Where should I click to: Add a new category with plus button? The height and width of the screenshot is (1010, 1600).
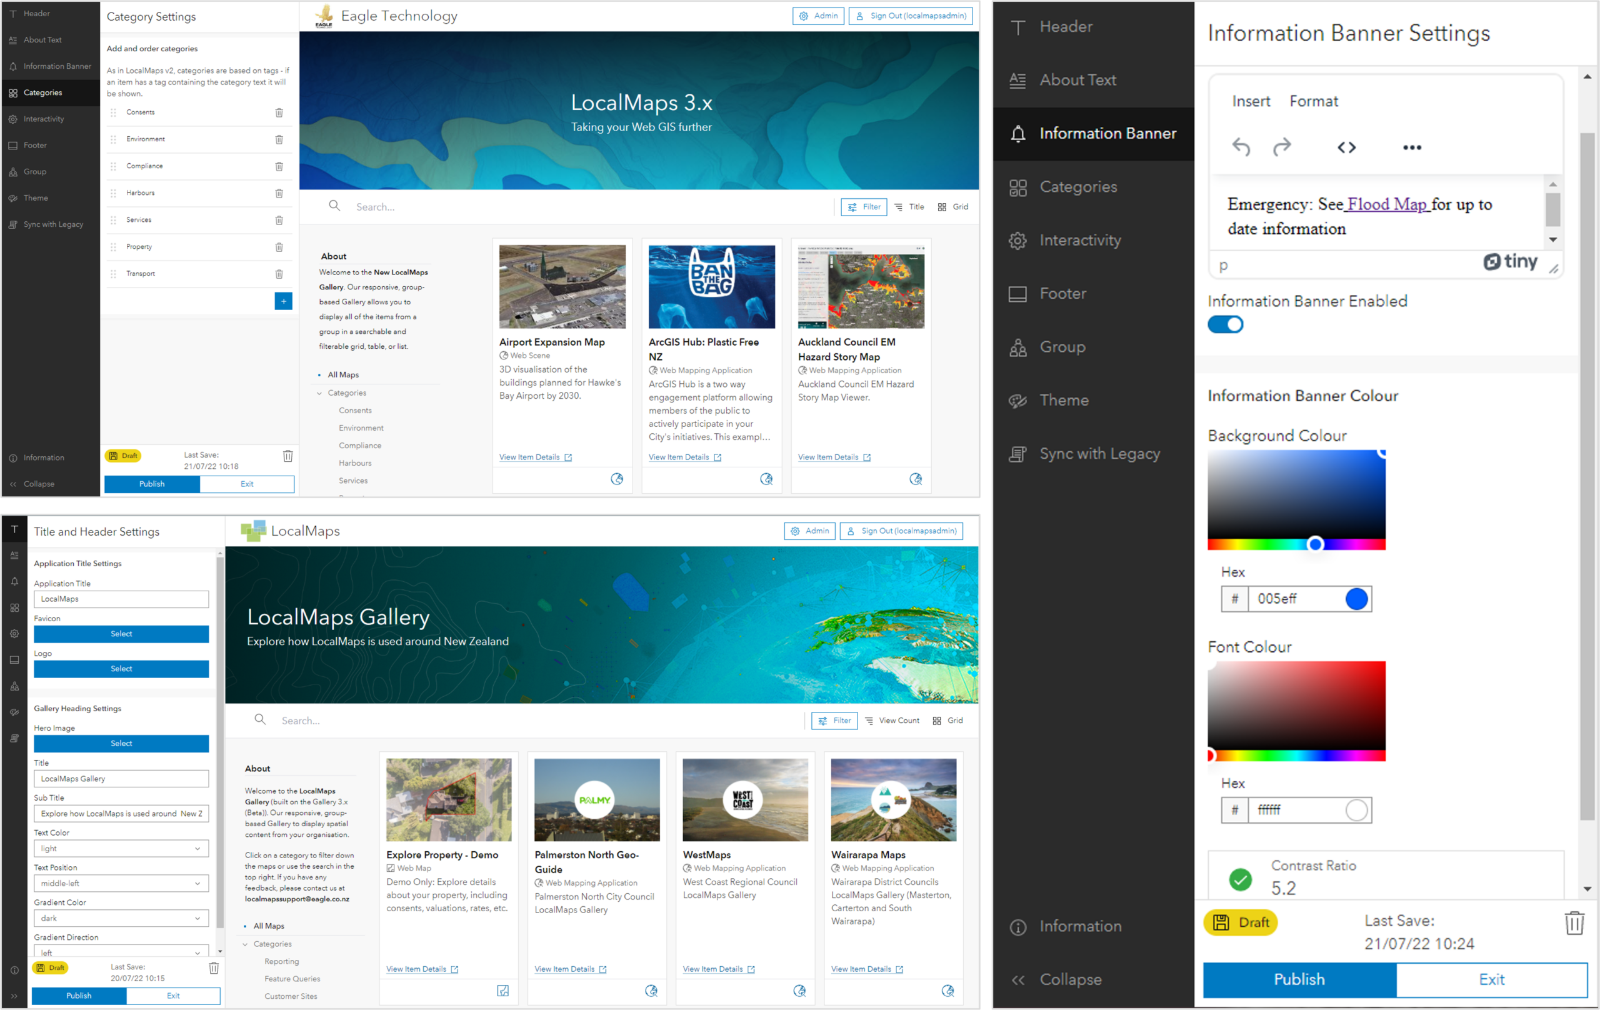click(283, 301)
